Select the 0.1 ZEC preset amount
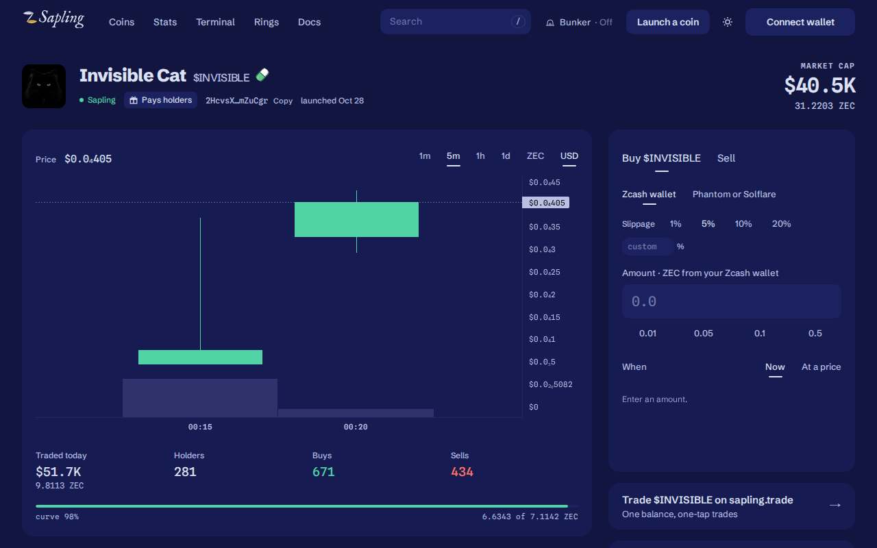Screen dimensions: 877x548 tap(760, 334)
